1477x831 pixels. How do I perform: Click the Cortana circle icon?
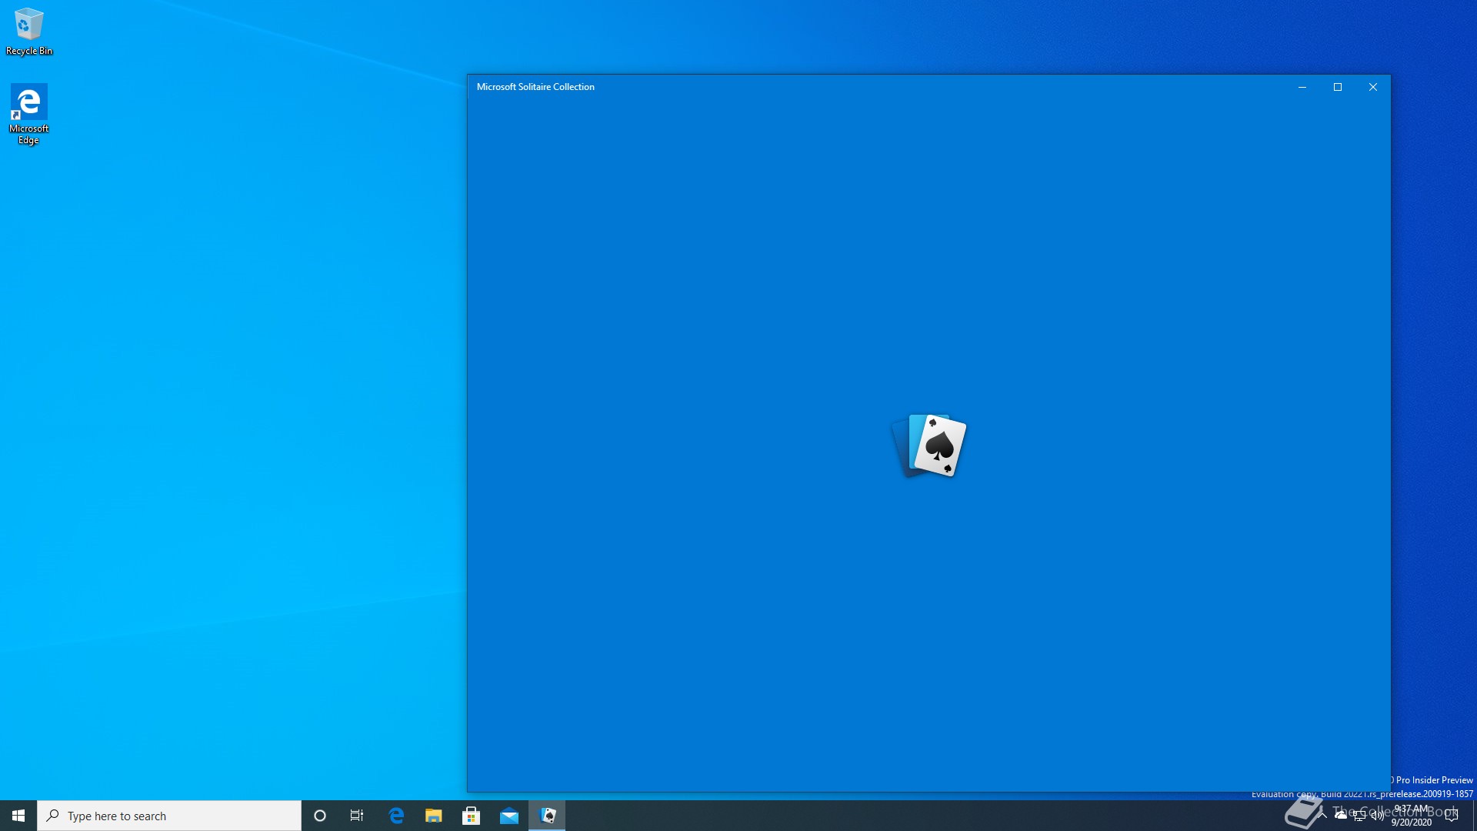320,816
